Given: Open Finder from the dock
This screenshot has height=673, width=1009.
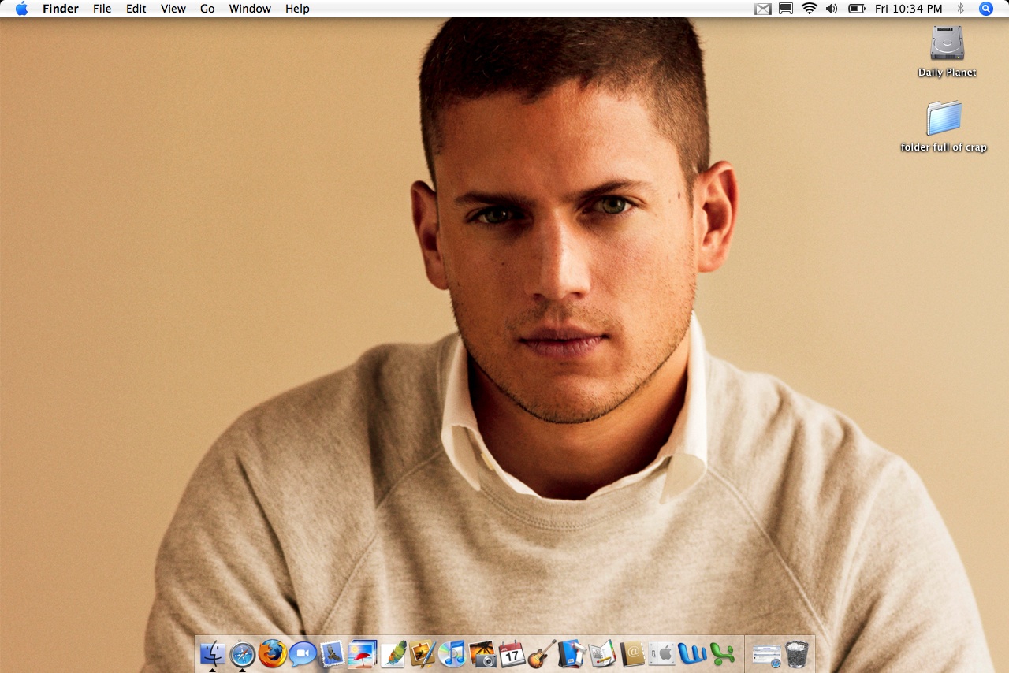Looking at the screenshot, I should click(x=213, y=653).
